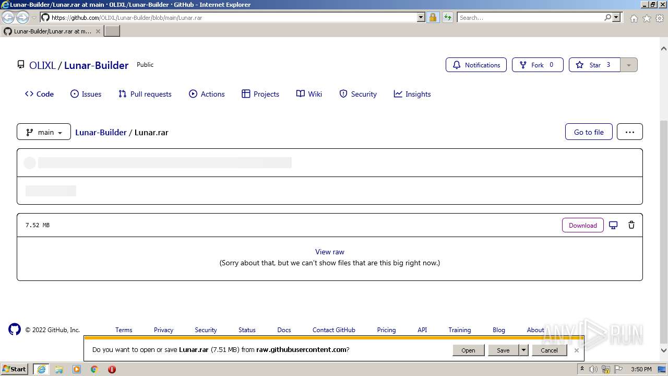Expand the Star lists dropdown arrow

pyautogui.click(x=629, y=65)
